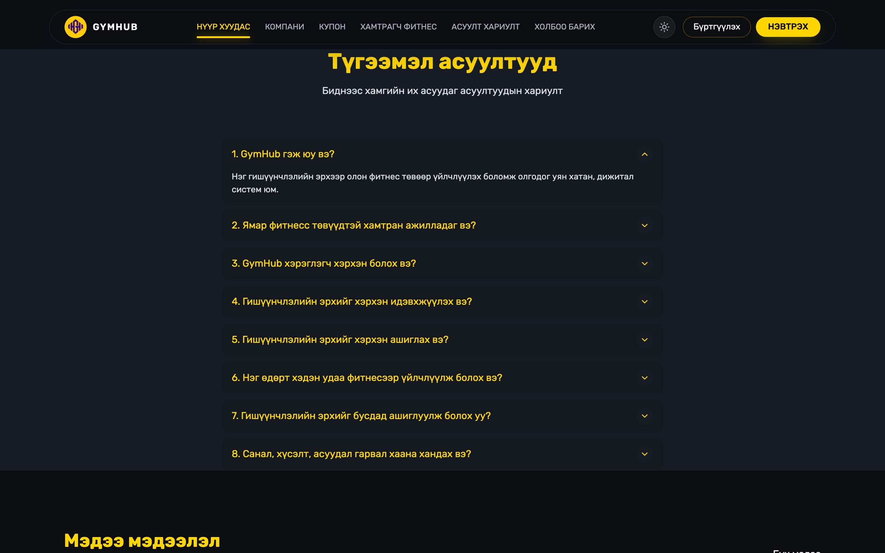Expand question 8 about where to send requests
The image size is (885, 553).
(442, 454)
